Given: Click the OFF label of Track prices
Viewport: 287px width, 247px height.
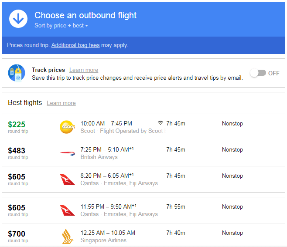Looking at the screenshot, I should (x=274, y=73).
